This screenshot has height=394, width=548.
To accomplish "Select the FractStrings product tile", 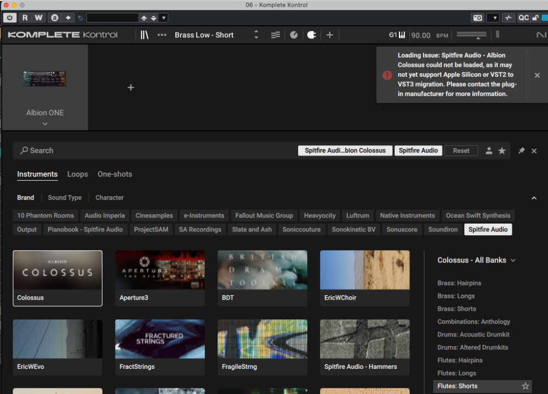I will tap(160, 347).
